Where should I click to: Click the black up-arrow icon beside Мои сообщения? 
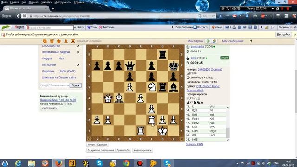[x=251, y=41]
